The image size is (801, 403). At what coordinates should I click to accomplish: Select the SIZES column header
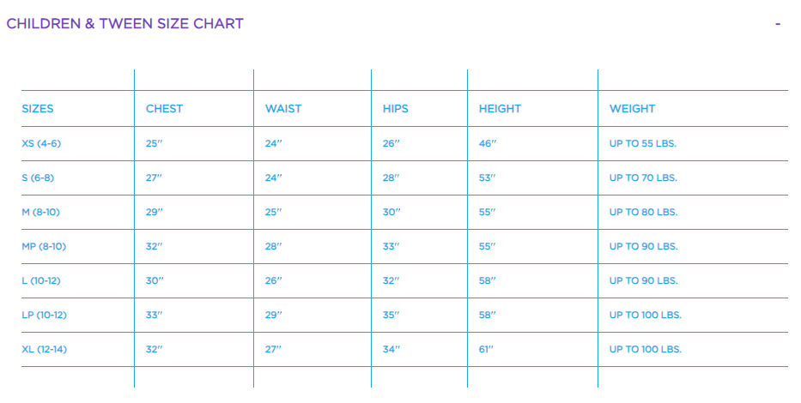tap(38, 109)
